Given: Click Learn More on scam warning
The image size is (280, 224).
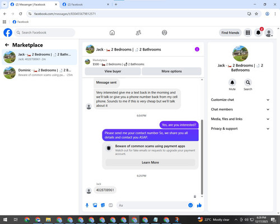Looking at the screenshot, I should [150, 162].
